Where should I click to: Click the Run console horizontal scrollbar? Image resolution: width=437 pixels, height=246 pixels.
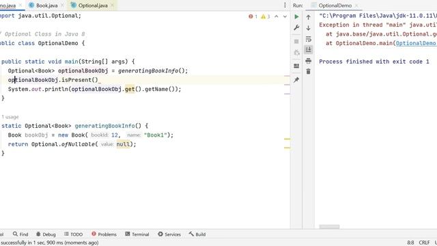329,227
